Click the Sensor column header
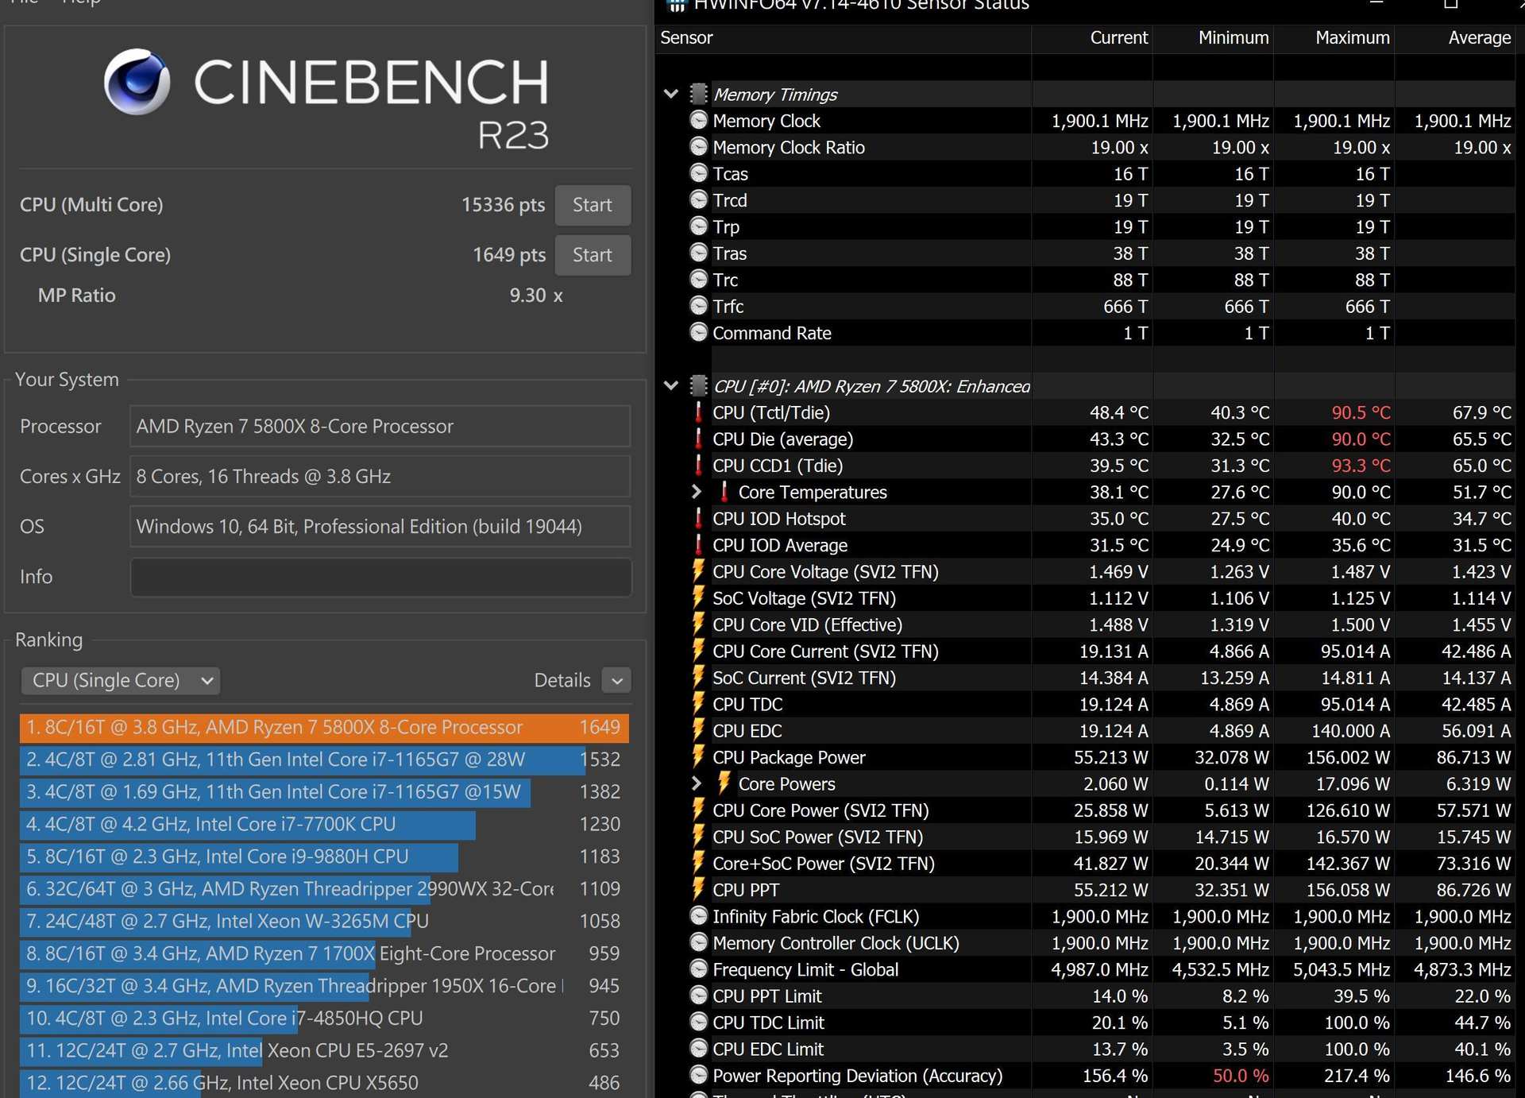Image resolution: width=1525 pixels, height=1098 pixels. [844, 37]
